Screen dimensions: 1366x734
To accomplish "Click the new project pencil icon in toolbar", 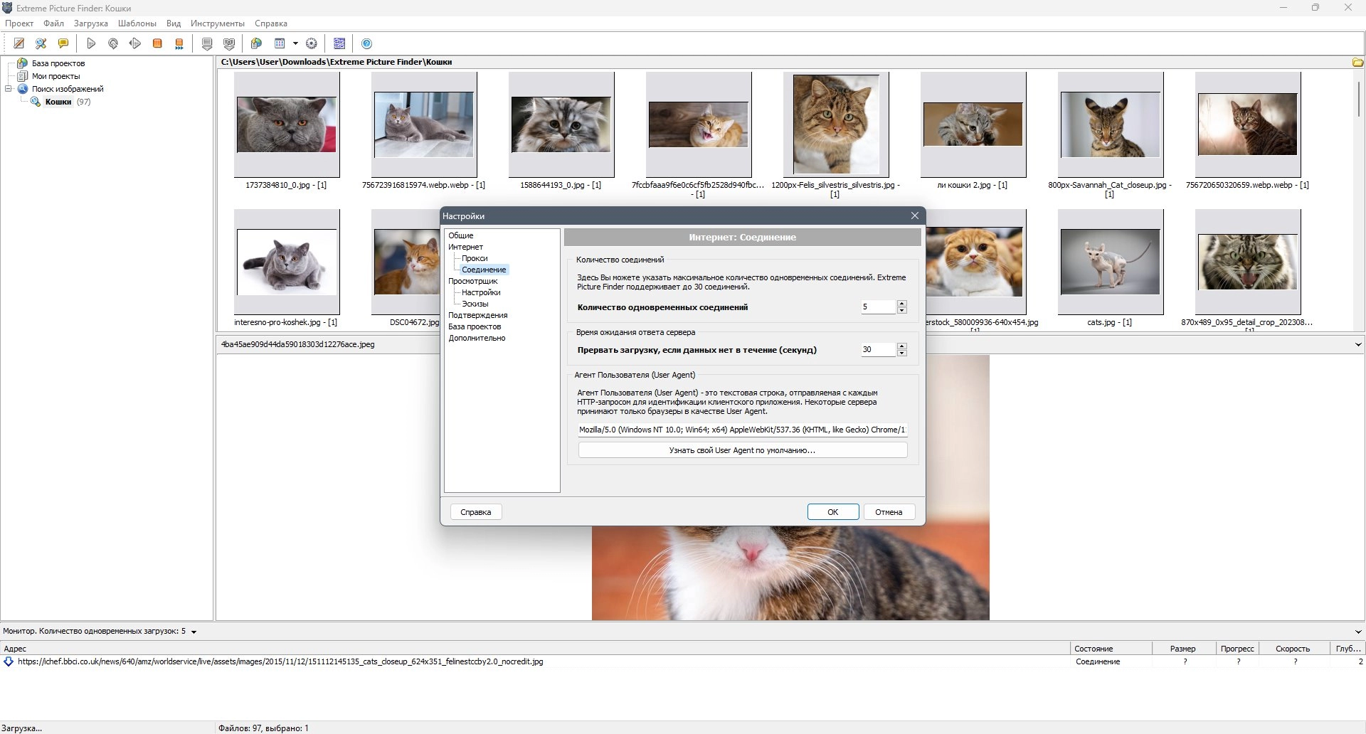I will pyautogui.click(x=19, y=43).
